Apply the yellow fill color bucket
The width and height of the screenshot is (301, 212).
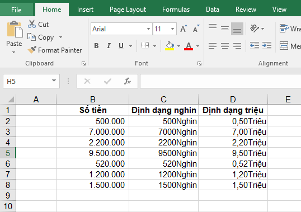(170, 46)
